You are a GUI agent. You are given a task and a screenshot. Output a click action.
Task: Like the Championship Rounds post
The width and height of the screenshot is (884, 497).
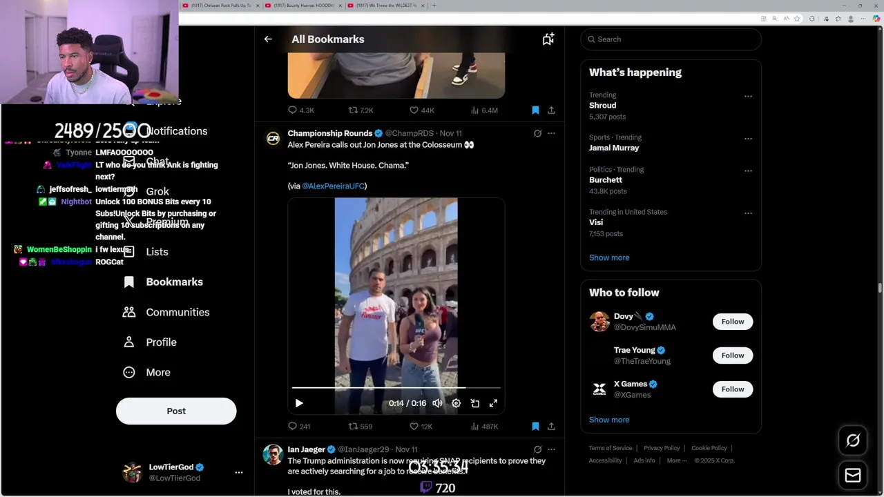tap(421, 427)
